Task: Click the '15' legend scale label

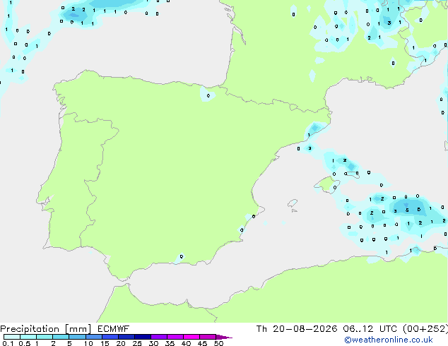Action: click(x=105, y=343)
